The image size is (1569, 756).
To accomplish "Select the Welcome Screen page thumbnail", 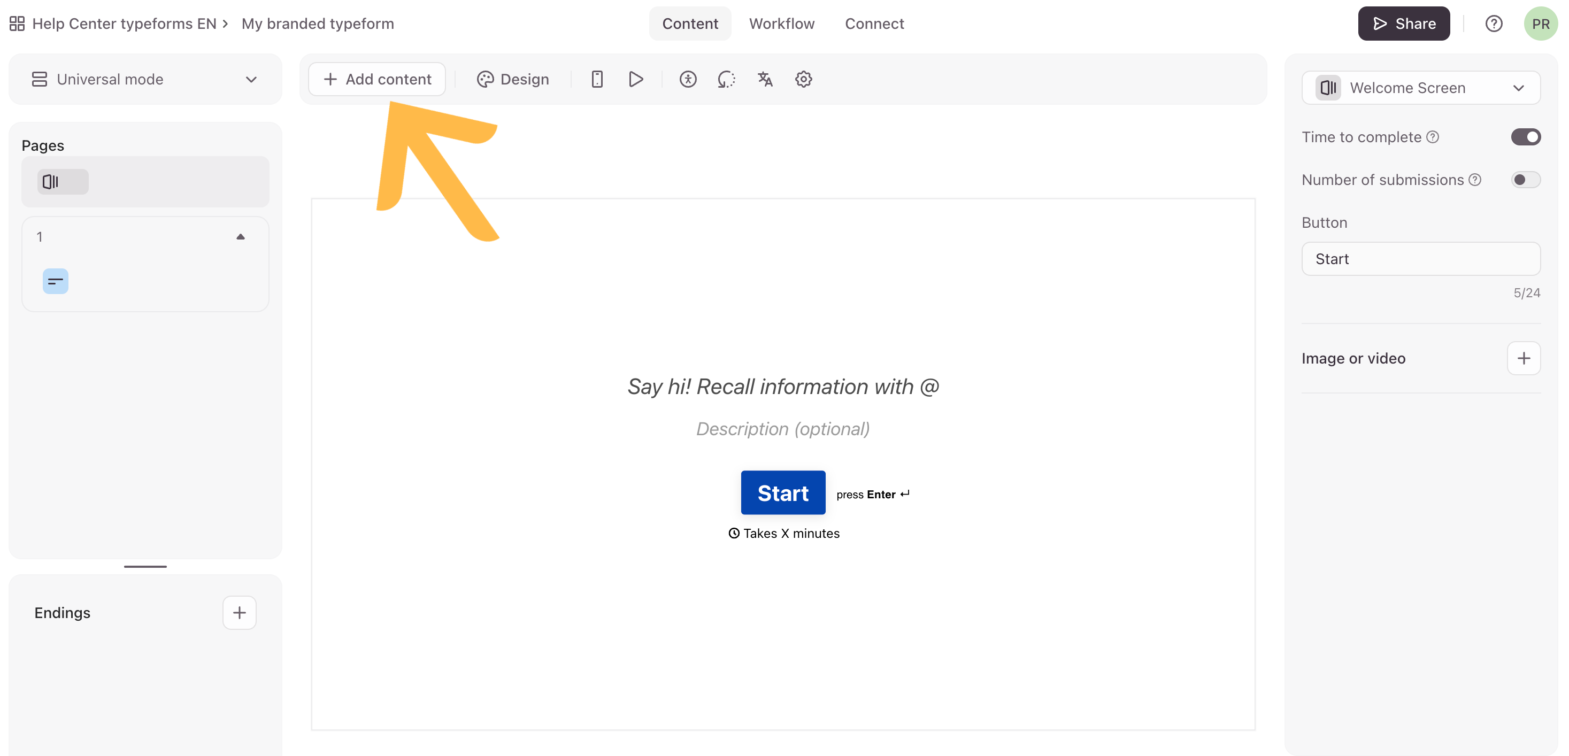I will pyautogui.click(x=63, y=182).
